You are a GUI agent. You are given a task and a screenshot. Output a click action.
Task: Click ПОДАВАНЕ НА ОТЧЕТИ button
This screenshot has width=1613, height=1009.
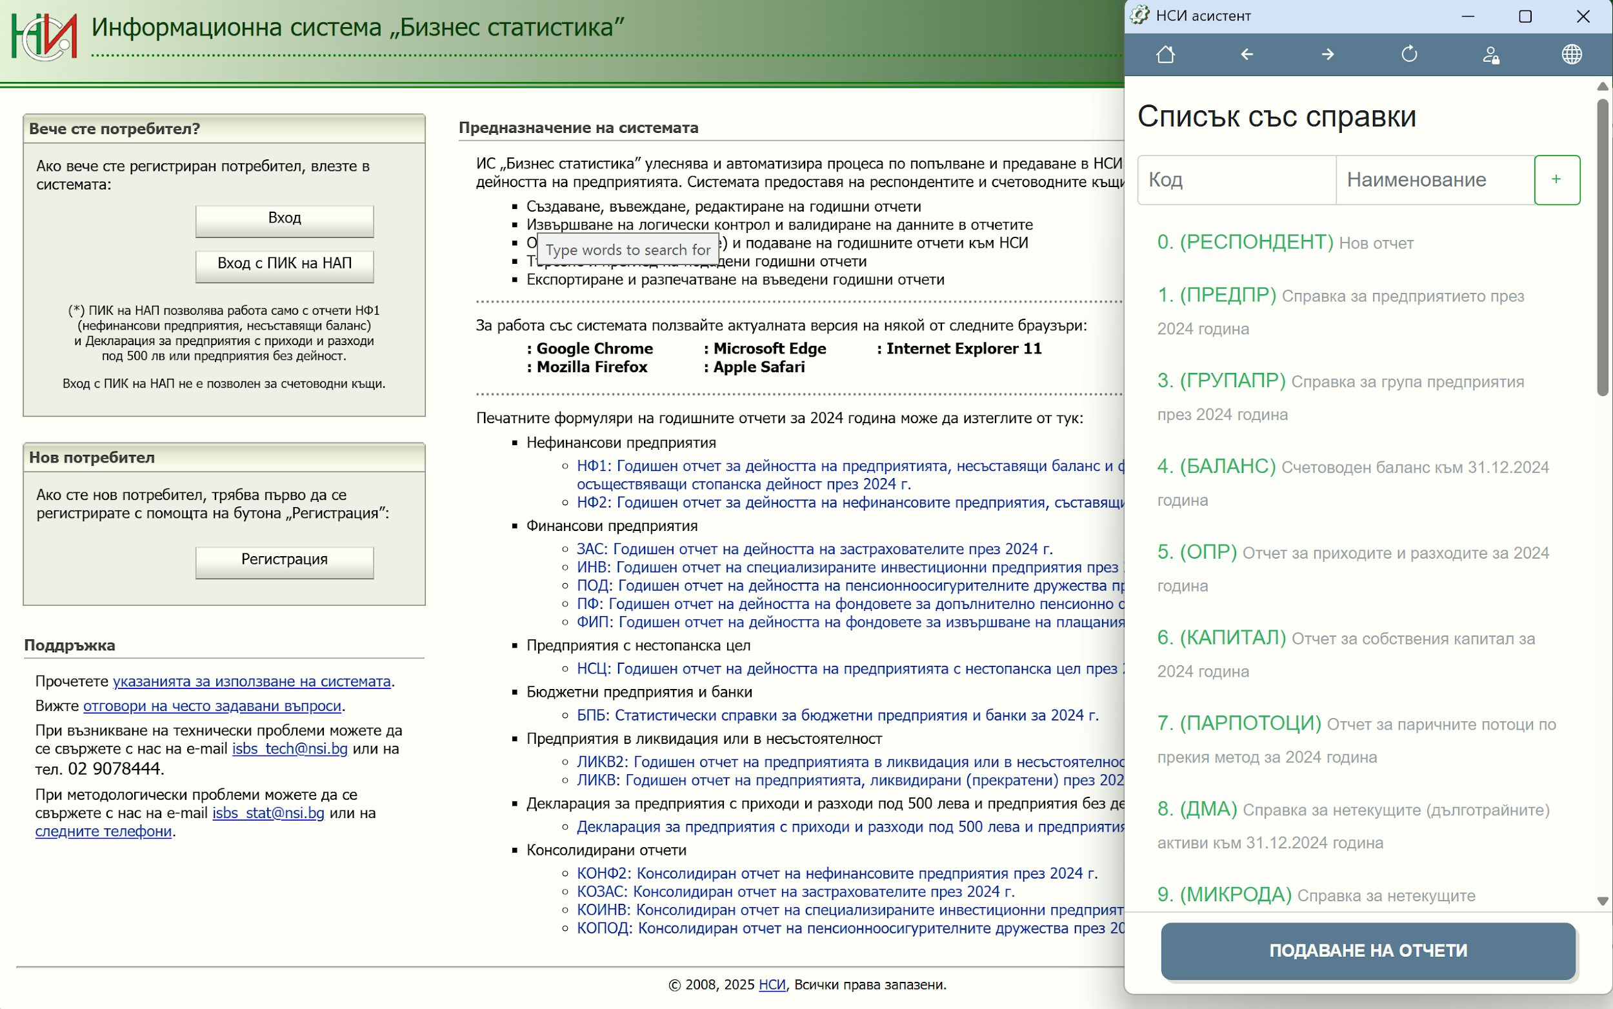(1367, 950)
